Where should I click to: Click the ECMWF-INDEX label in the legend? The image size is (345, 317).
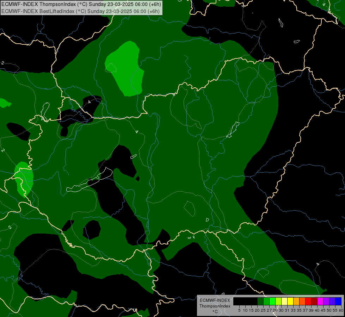click(215, 300)
